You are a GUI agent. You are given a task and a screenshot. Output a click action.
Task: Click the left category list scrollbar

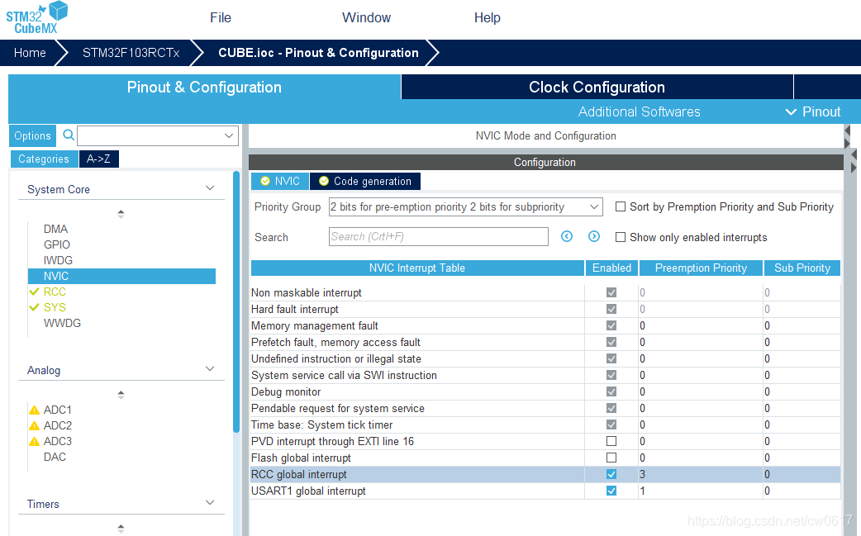coord(236,301)
